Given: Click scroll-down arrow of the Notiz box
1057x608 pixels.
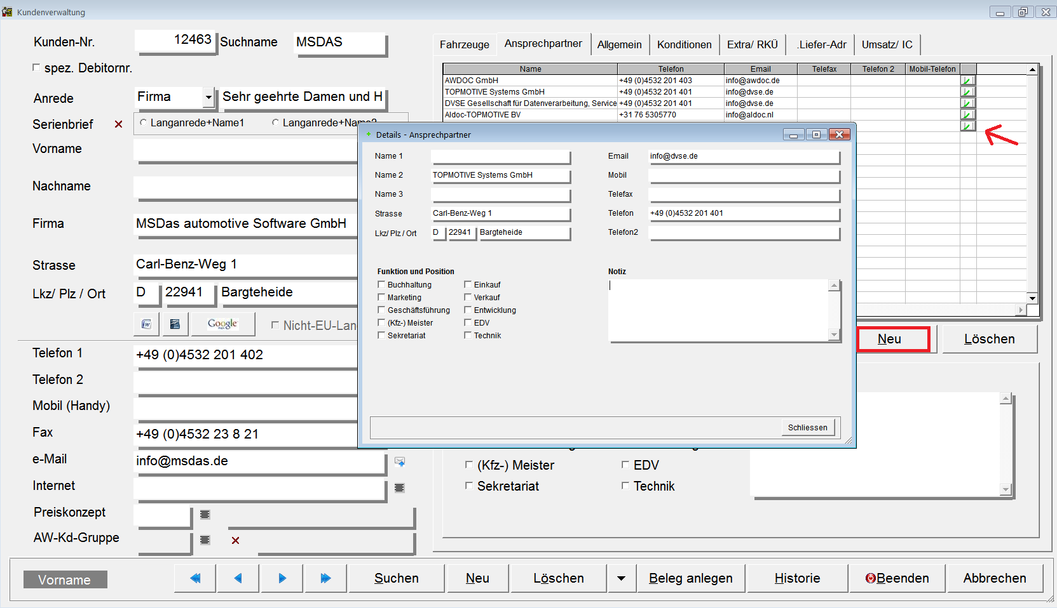Looking at the screenshot, I should (x=835, y=334).
